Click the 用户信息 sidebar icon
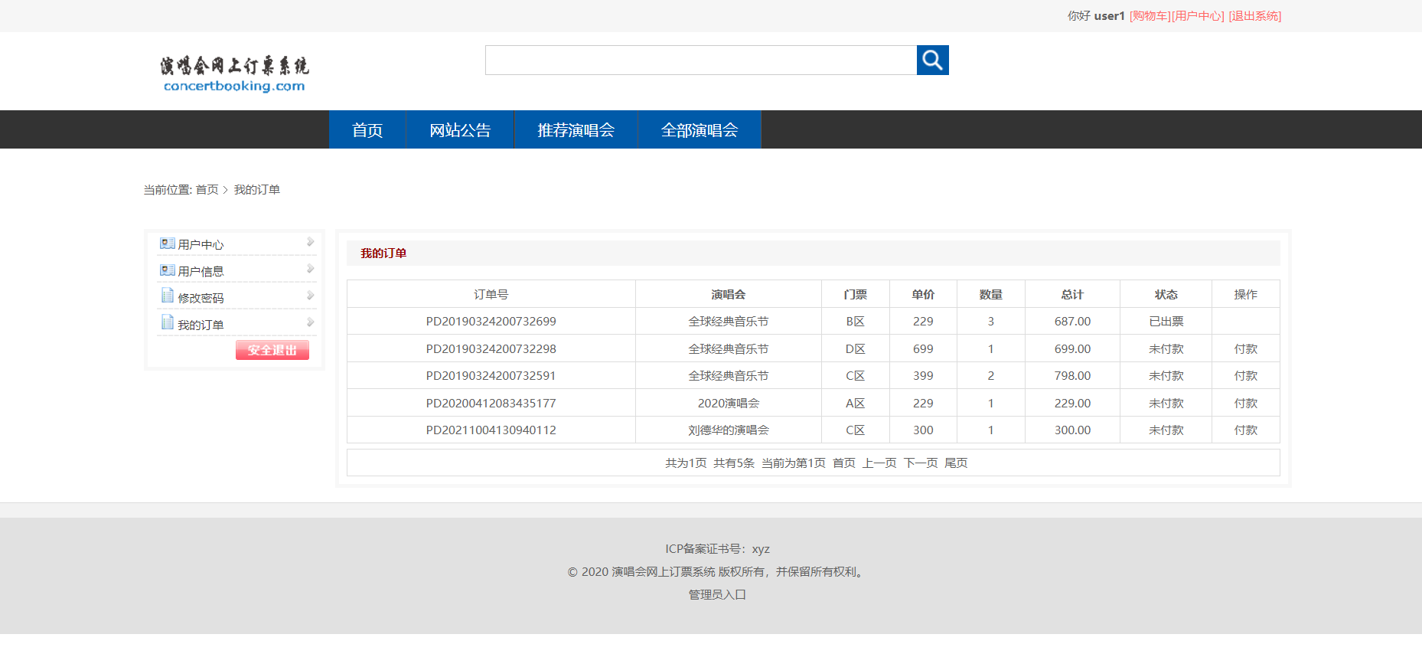 click(x=167, y=270)
